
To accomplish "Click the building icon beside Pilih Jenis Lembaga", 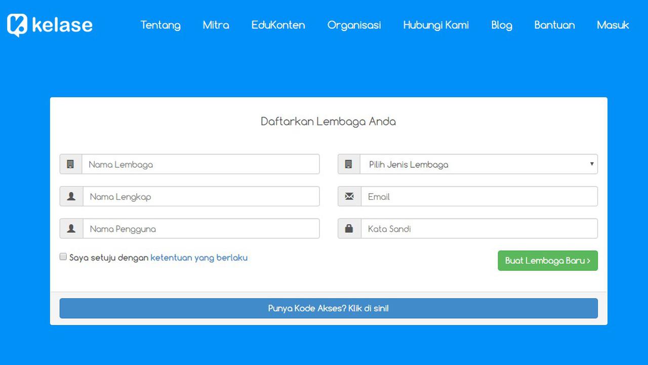I will coord(349,164).
